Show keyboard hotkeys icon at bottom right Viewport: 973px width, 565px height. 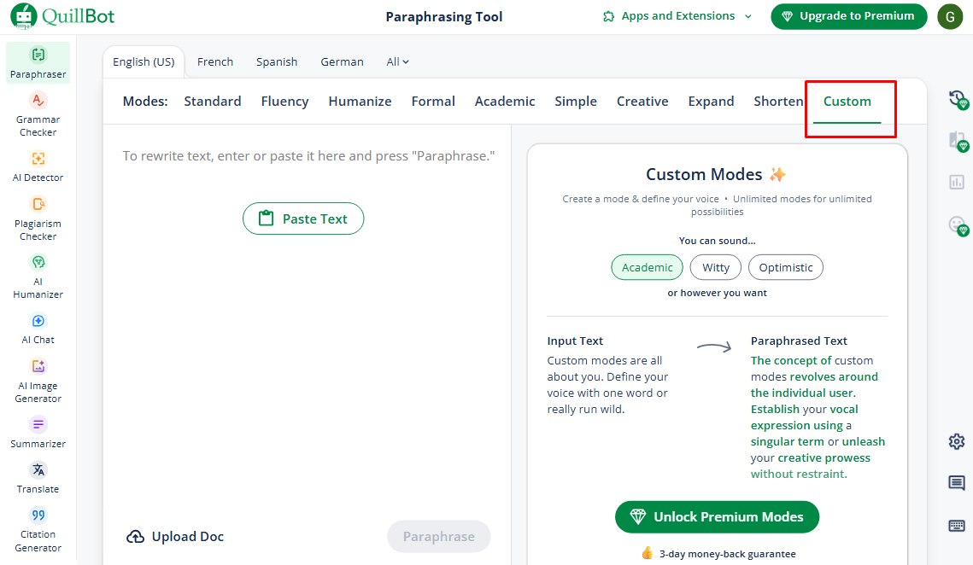coord(957,526)
